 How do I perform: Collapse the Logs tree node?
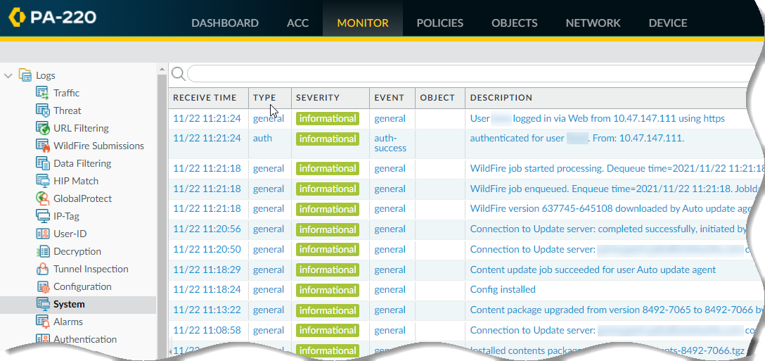(8, 76)
